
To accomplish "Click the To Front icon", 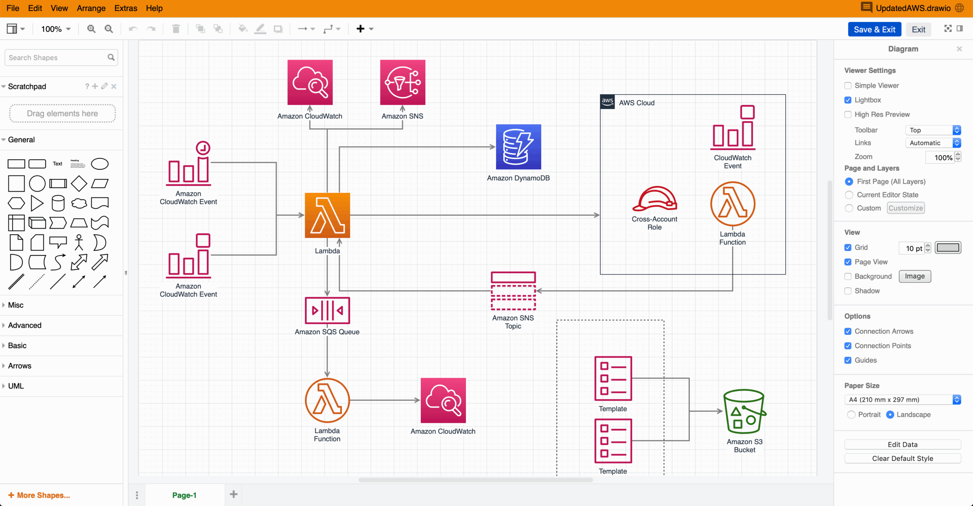I will click(200, 29).
